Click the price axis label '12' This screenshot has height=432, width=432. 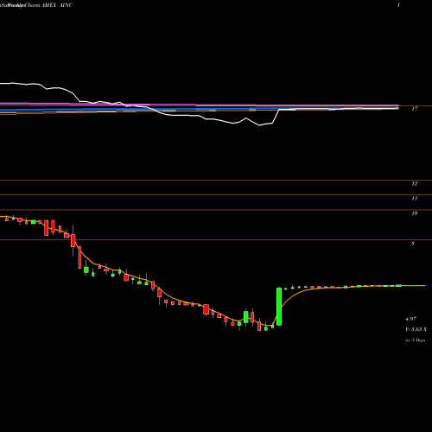414,184
